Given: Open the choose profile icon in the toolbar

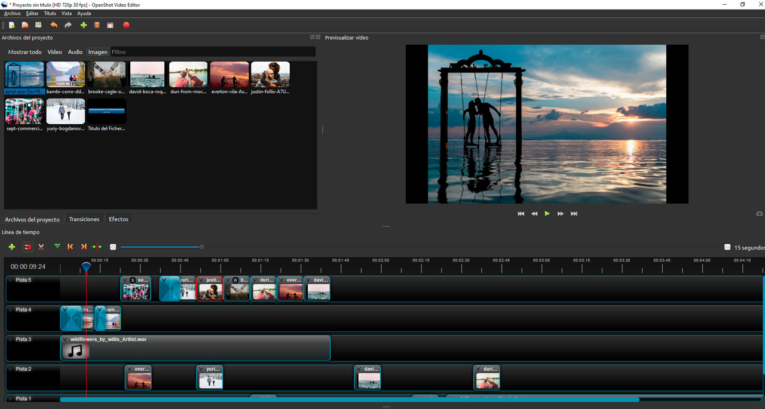Looking at the screenshot, I should coord(97,25).
